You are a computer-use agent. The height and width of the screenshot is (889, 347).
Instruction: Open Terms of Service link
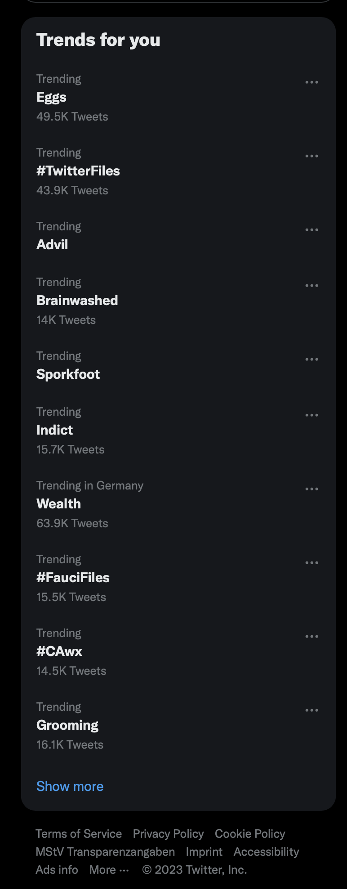point(79,834)
